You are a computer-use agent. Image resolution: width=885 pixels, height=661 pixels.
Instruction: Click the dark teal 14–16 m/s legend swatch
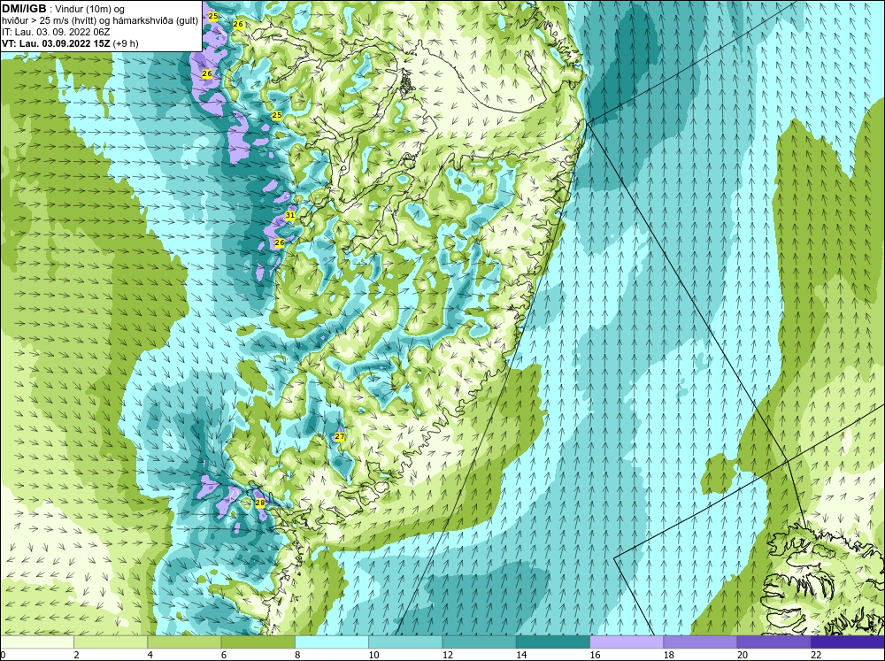(553, 642)
